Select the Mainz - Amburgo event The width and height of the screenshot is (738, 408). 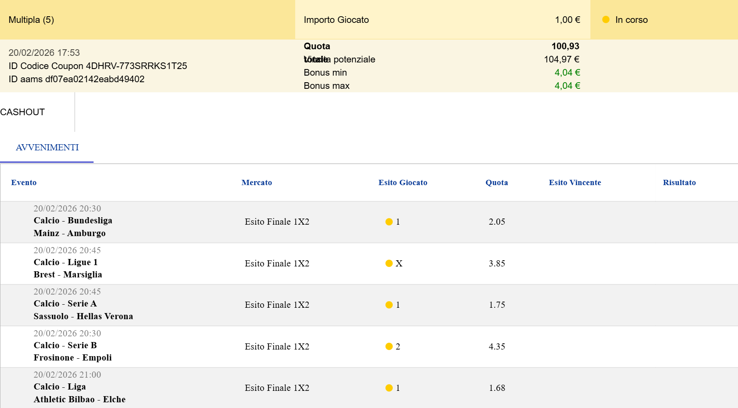pos(69,233)
